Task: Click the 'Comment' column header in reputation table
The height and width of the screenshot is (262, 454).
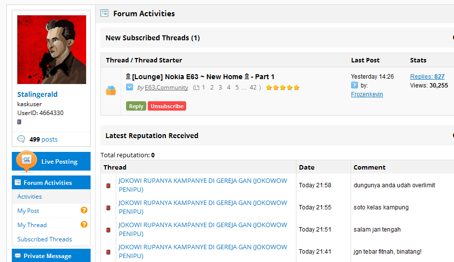Action: click(x=369, y=168)
